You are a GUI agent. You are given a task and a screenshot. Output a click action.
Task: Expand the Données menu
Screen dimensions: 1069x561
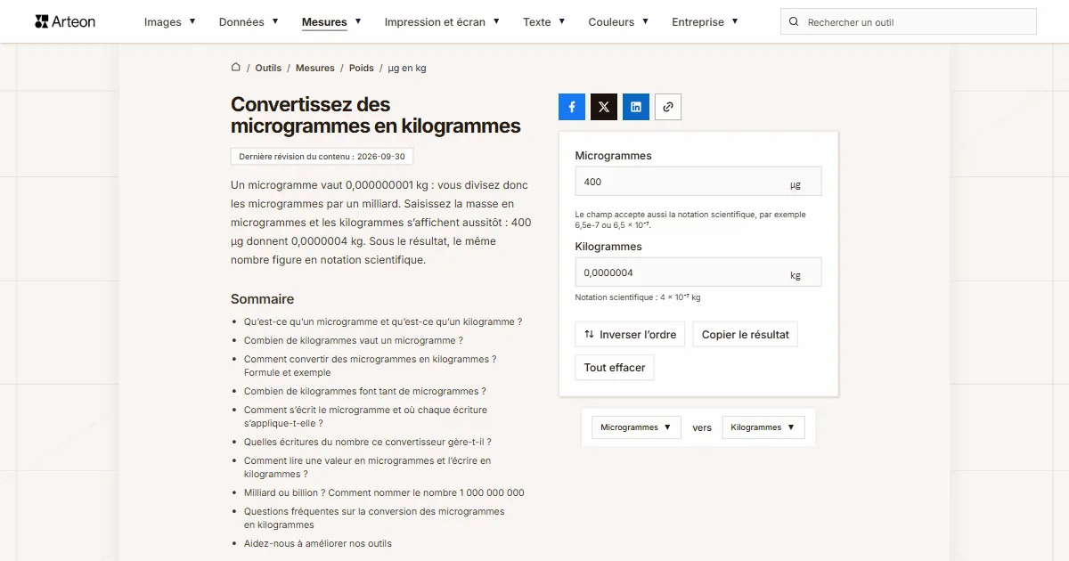click(249, 22)
